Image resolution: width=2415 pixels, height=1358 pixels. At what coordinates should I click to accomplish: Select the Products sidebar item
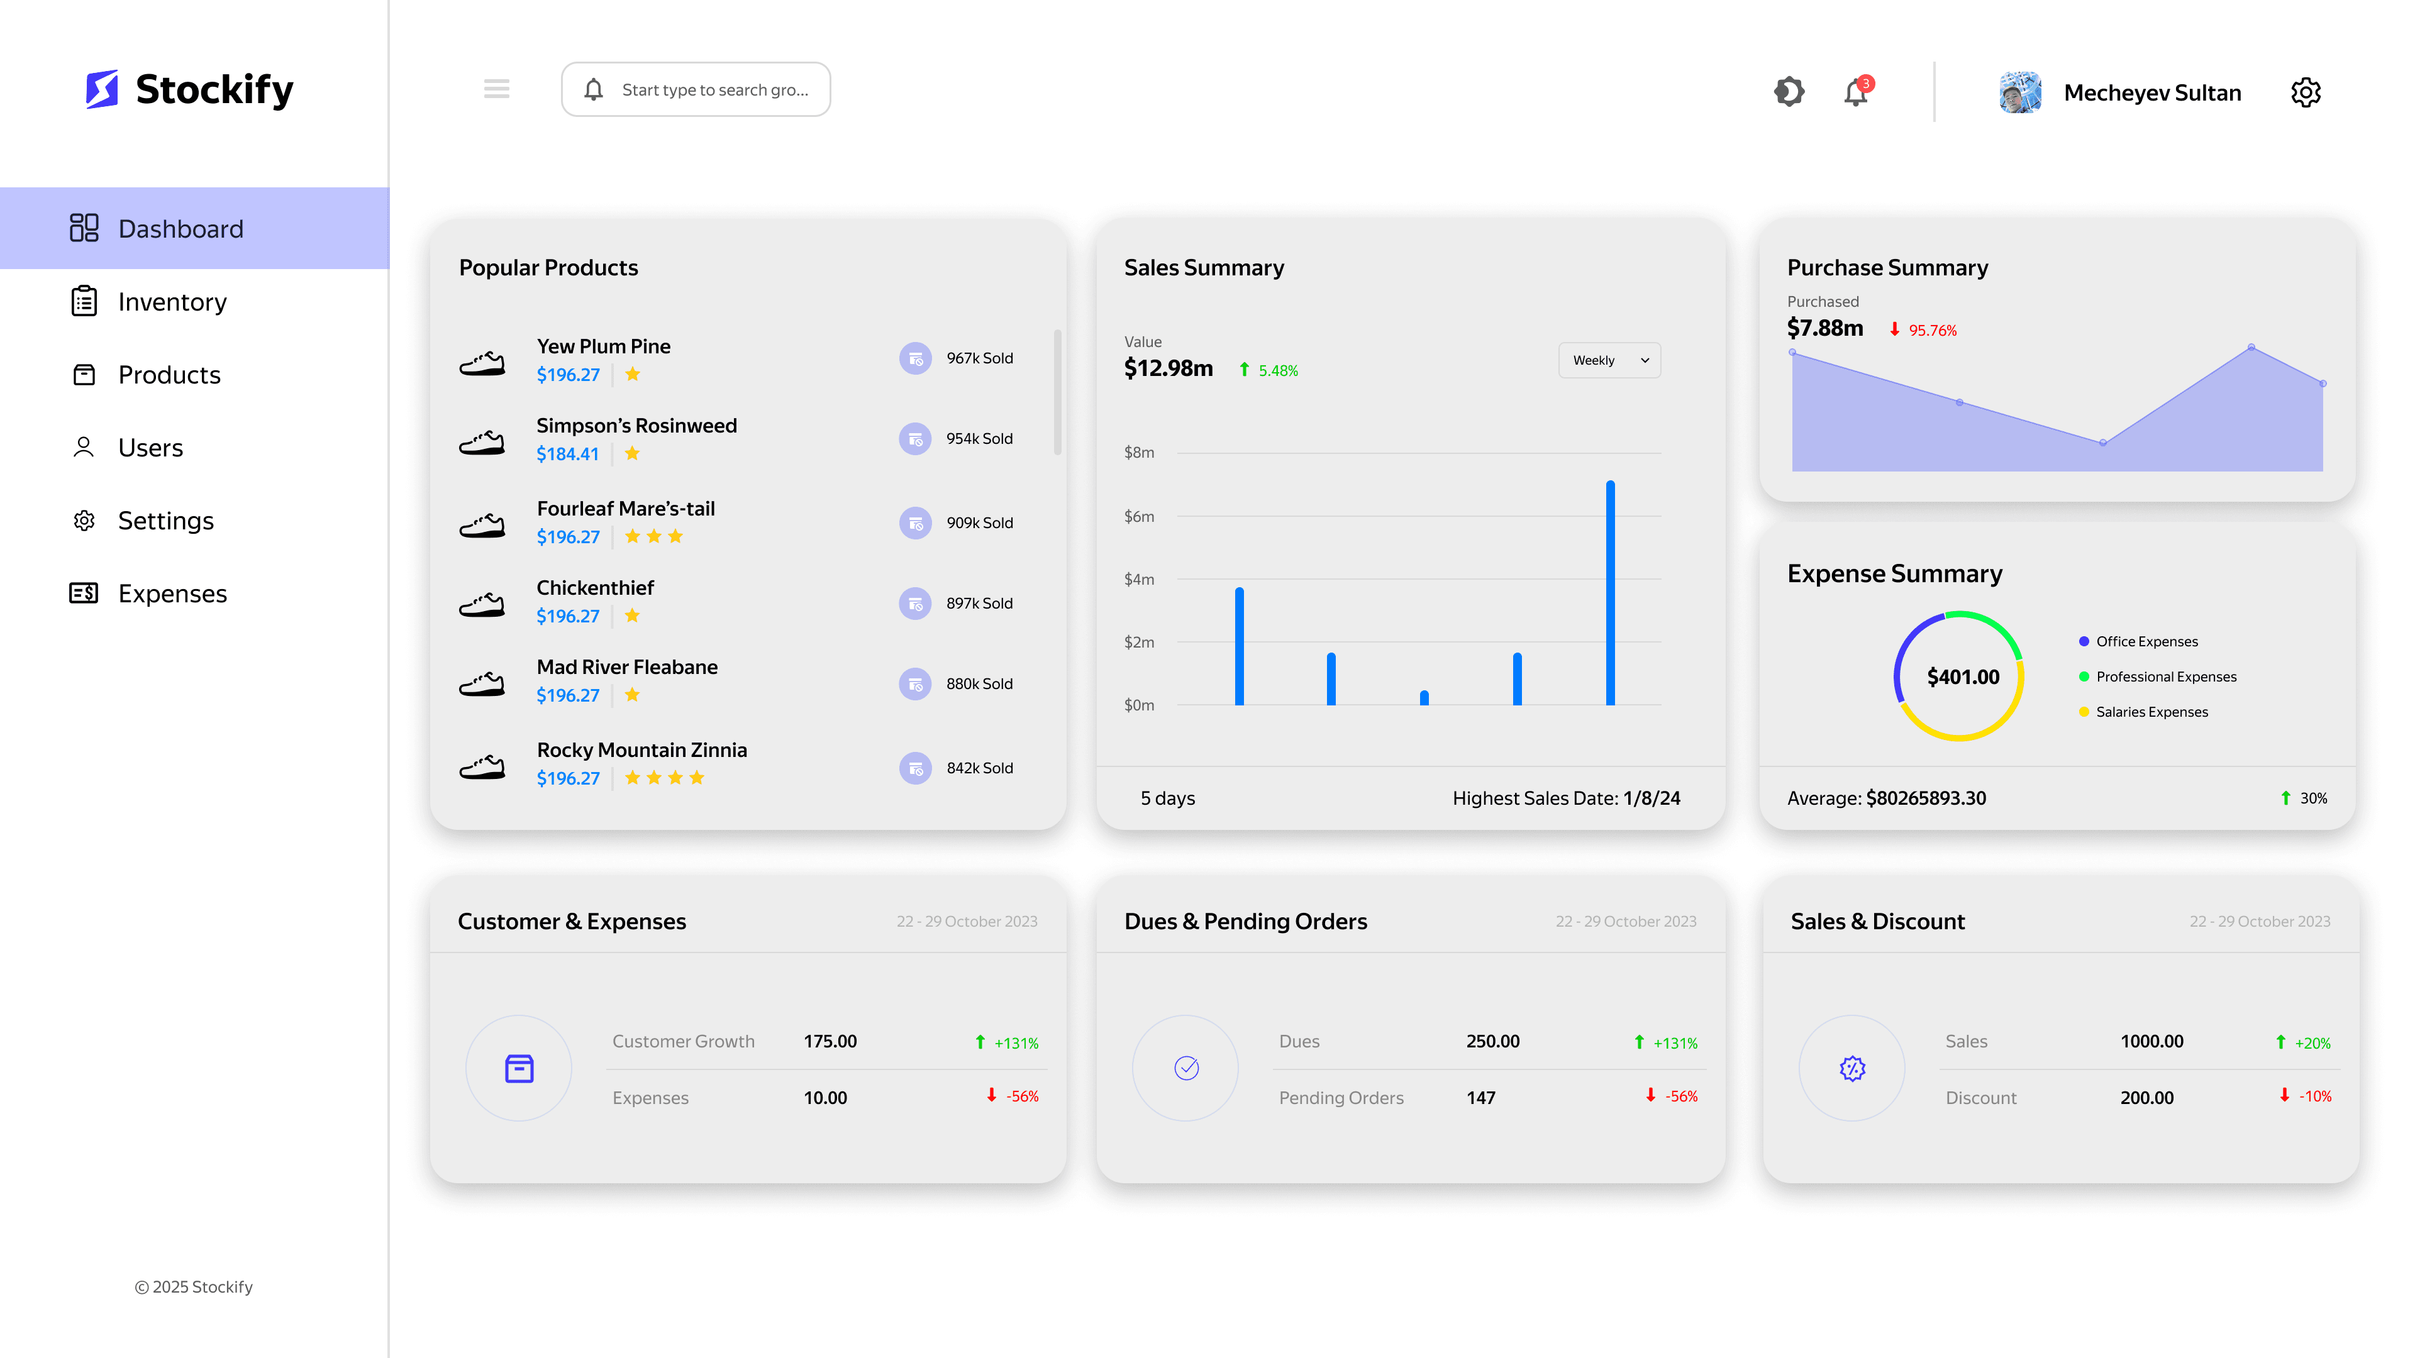click(x=169, y=375)
